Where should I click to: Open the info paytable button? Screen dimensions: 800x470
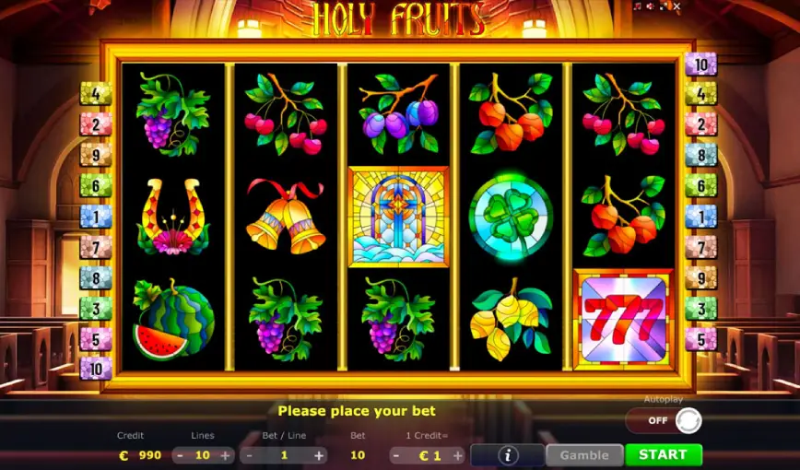coord(508,454)
